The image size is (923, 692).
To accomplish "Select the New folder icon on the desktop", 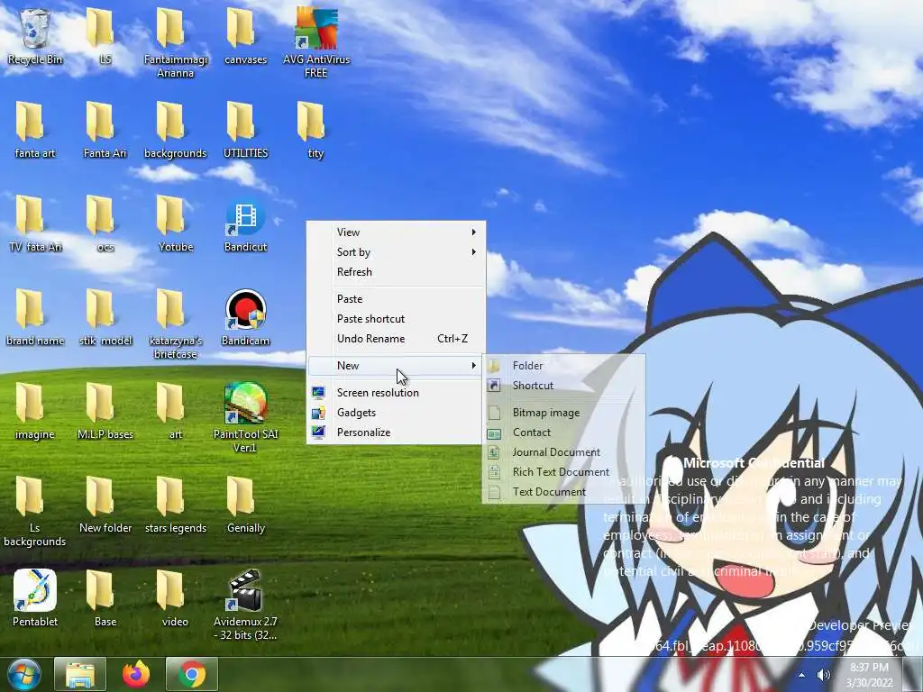I will [105, 505].
